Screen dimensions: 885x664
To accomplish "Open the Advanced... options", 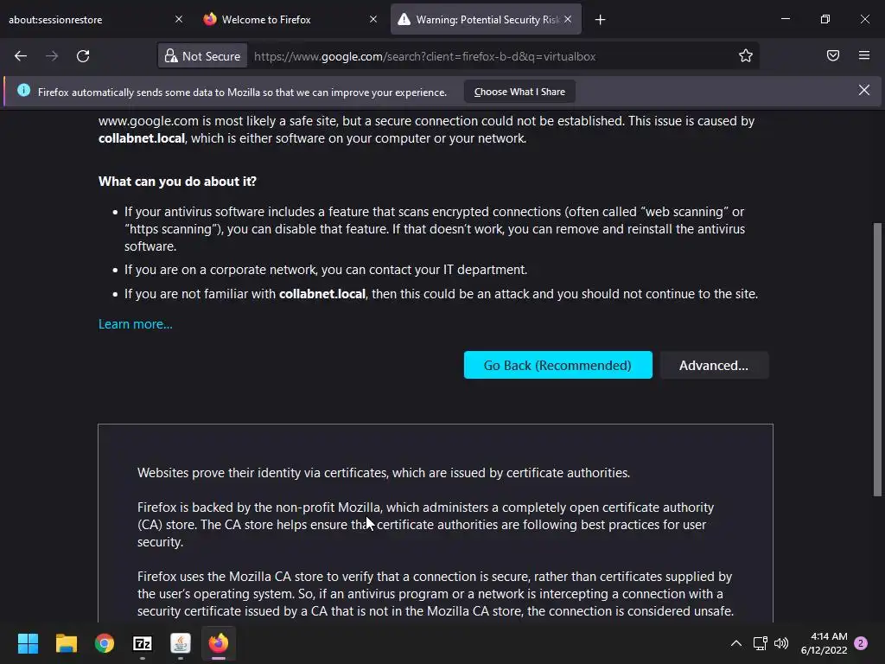I will tap(714, 366).
